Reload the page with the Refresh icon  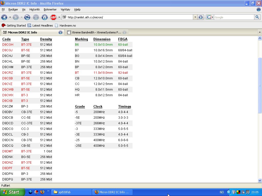pyautogui.click(x=27, y=17)
